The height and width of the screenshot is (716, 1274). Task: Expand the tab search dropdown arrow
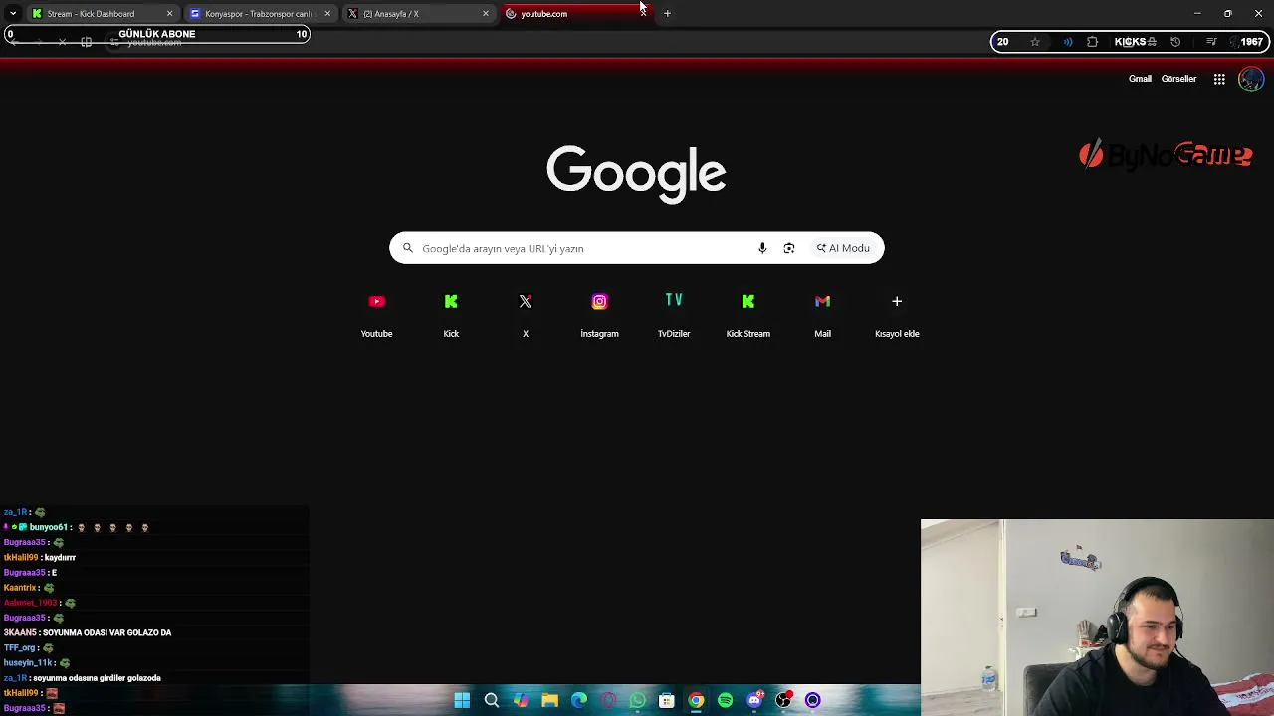point(13,13)
